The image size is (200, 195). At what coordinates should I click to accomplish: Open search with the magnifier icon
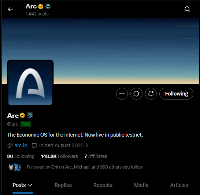tap(187, 9)
